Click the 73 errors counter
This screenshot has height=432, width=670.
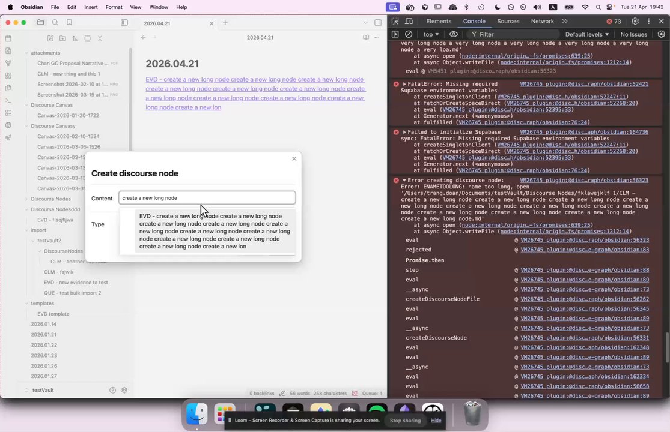[x=614, y=22]
